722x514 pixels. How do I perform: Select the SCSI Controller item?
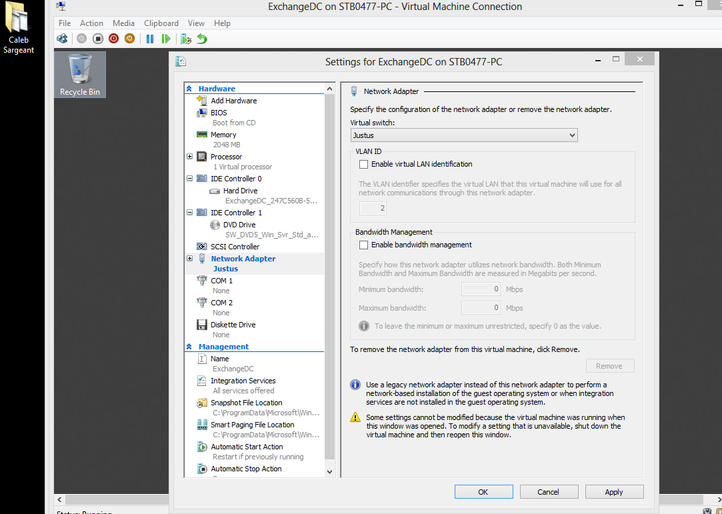click(235, 247)
